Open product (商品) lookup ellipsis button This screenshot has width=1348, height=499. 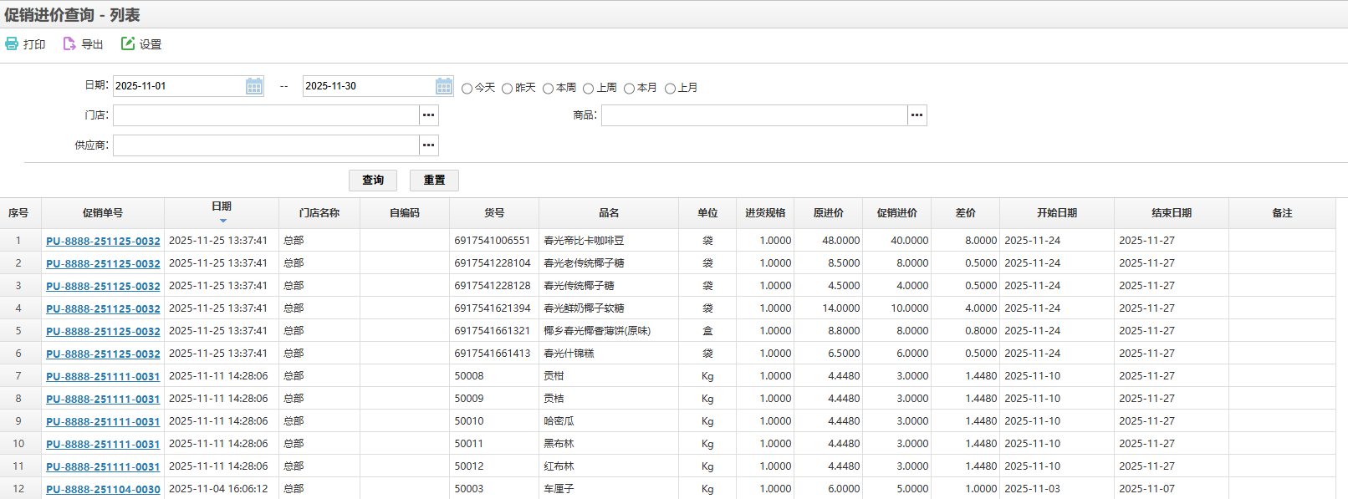(917, 115)
